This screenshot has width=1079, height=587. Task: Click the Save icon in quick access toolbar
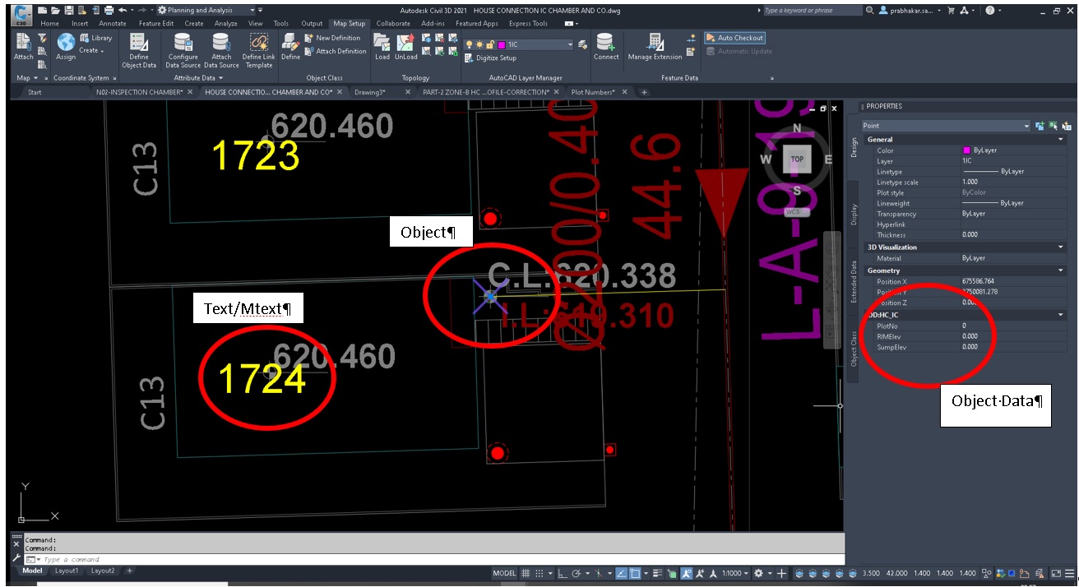[69, 10]
